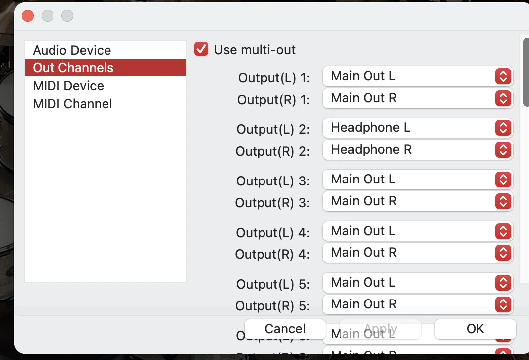The image size is (529, 360).
Task: Open Output(R) 5 Main Out R dropdown
Action: coord(418,304)
